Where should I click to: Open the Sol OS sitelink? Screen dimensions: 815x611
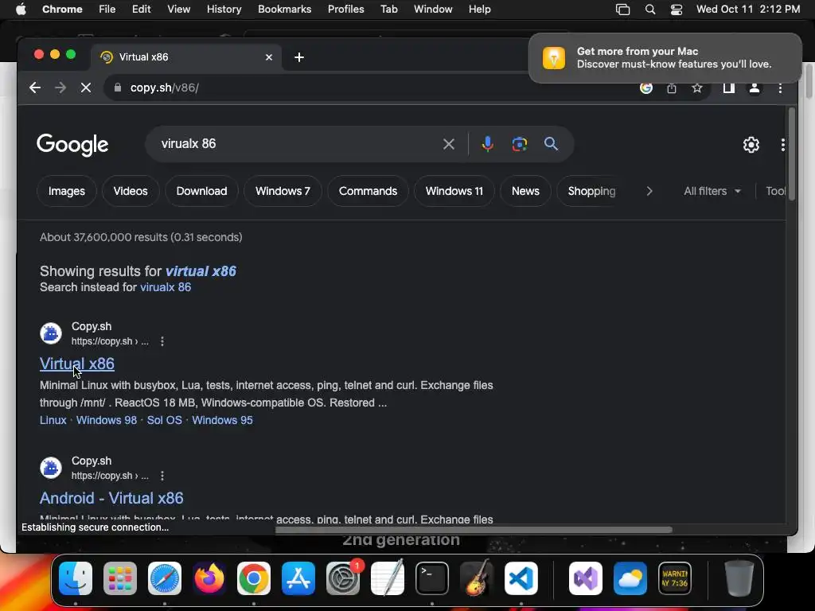tap(164, 420)
